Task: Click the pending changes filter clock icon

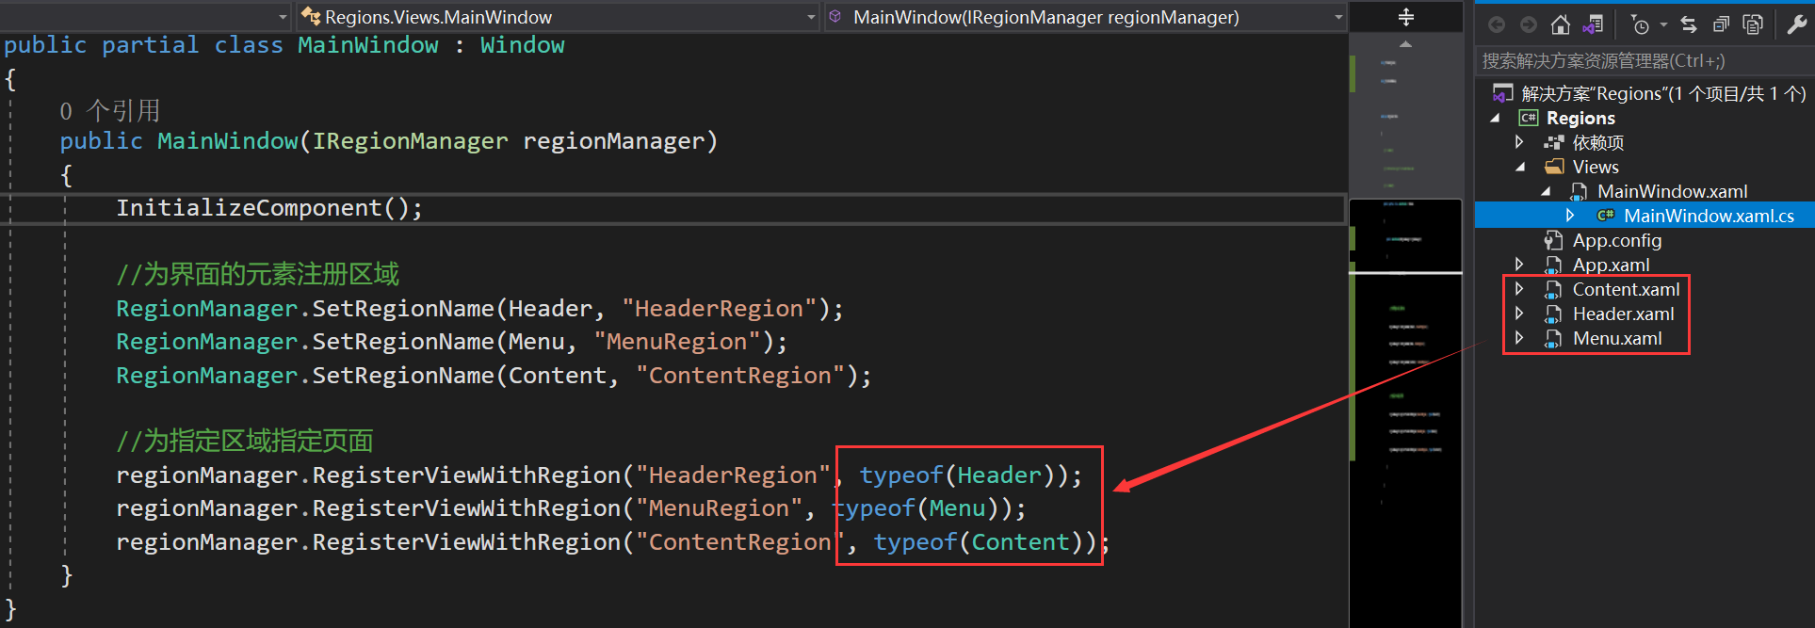Action: coord(1640,24)
